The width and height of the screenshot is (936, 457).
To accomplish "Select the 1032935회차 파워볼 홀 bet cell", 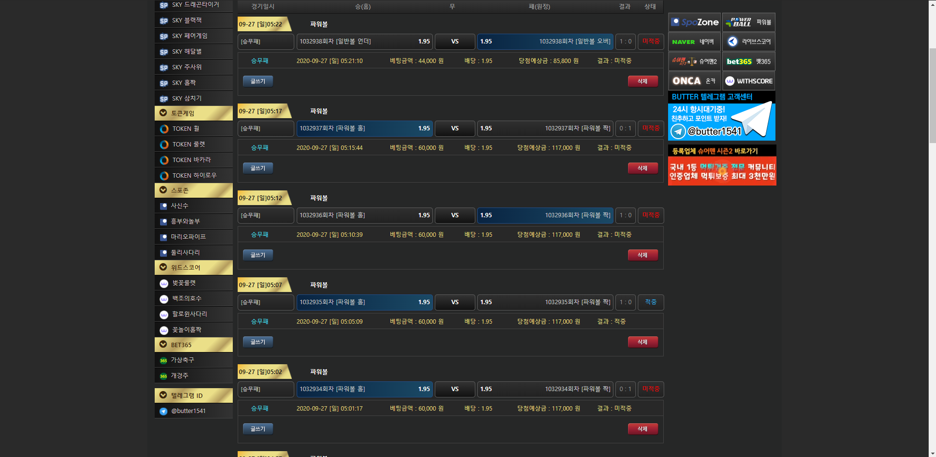I will click(365, 302).
